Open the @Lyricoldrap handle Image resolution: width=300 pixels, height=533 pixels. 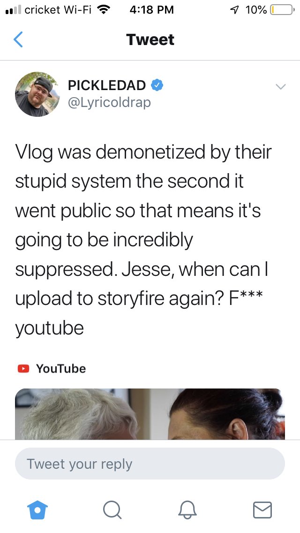[109, 102]
